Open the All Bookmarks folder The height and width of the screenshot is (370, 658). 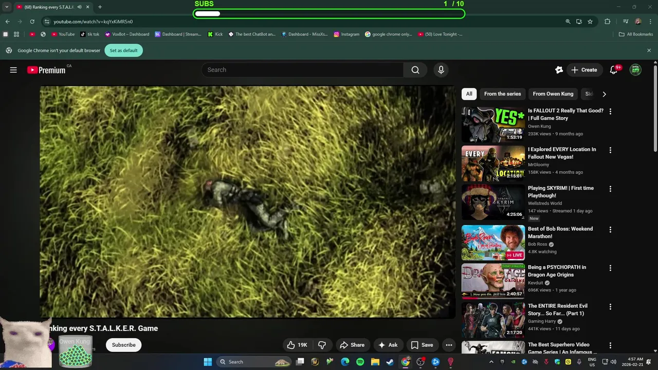636,34
